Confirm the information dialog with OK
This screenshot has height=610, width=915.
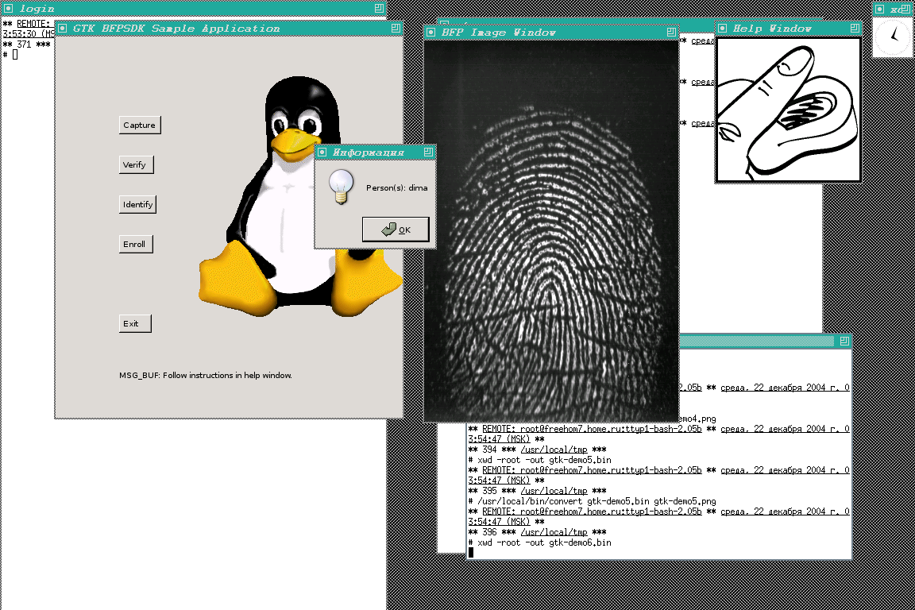pyautogui.click(x=396, y=230)
